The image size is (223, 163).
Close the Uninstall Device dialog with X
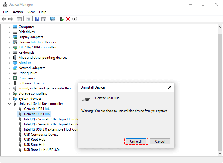pyautogui.click(x=170, y=87)
